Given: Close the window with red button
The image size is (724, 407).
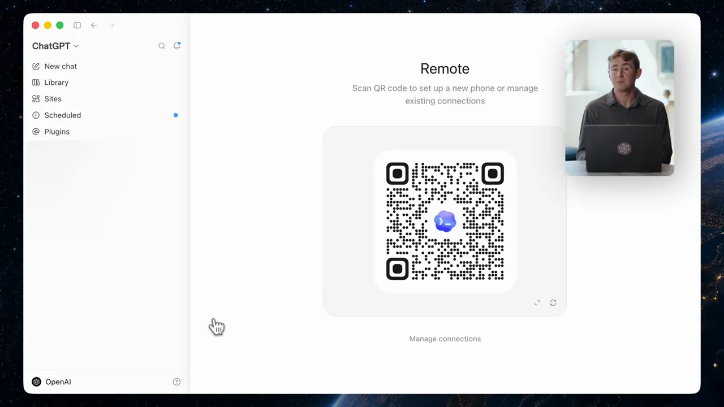Looking at the screenshot, I should [x=36, y=25].
